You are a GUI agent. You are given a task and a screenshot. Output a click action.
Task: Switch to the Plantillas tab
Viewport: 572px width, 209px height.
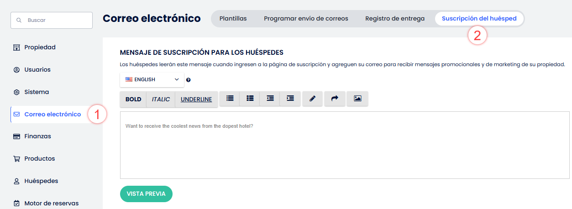click(x=233, y=19)
